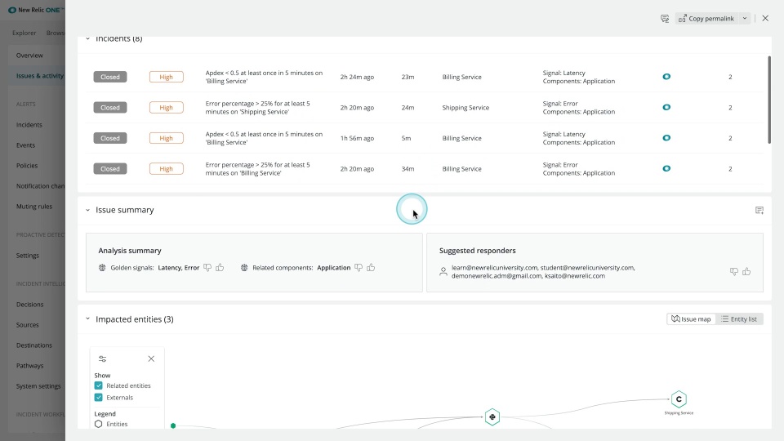Open Incidents in the Alerts sidebar
This screenshot has width=784, height=441.
point(29,125)
